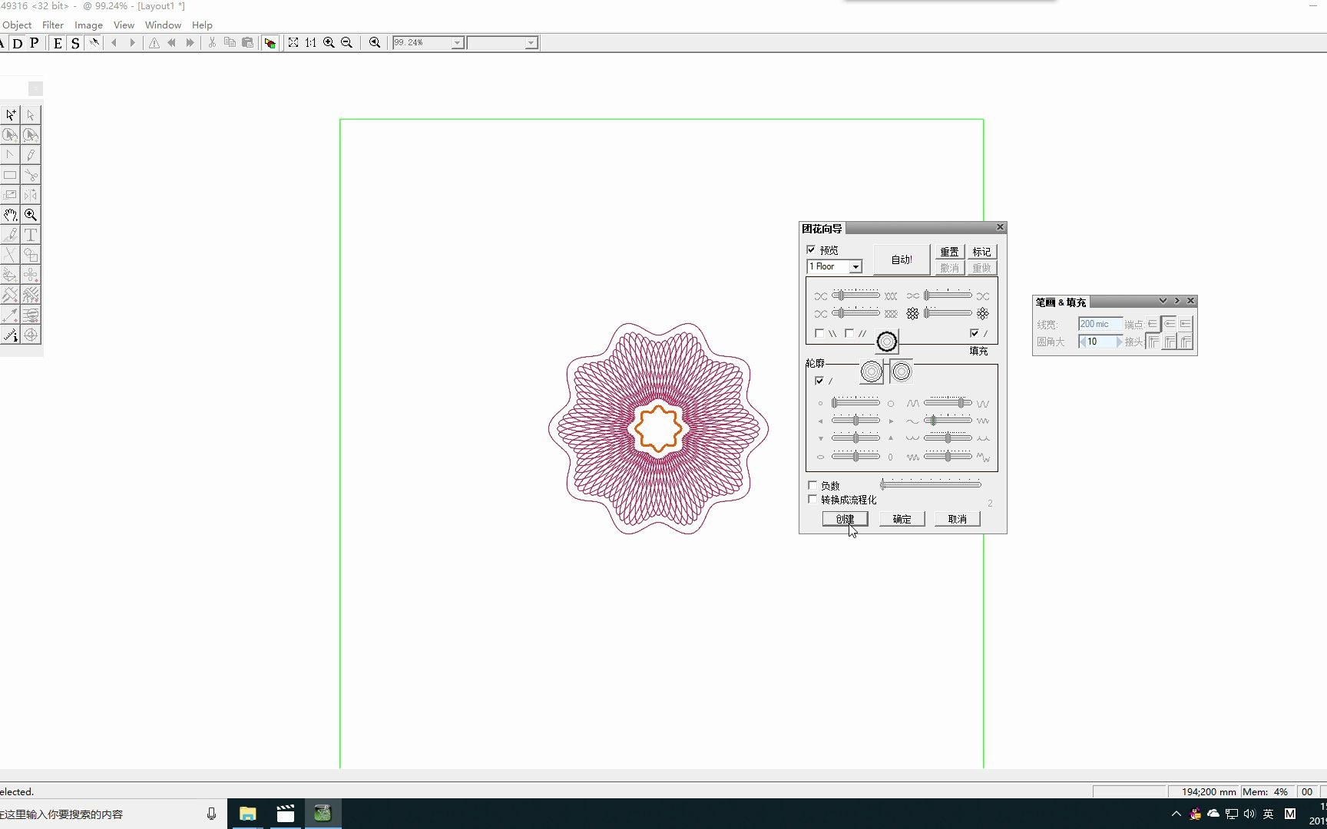Click the 确定 OK button

point(902,519)
